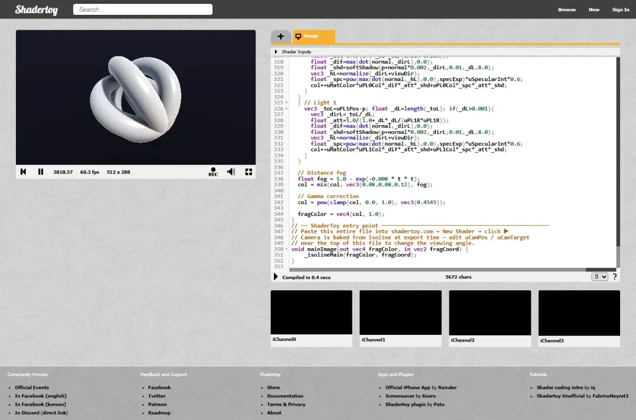Open the Sign In page

621,10
